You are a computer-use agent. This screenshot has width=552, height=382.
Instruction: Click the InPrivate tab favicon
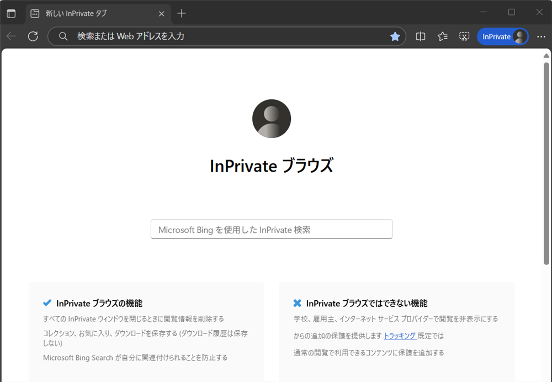click(x=35, y=13)
